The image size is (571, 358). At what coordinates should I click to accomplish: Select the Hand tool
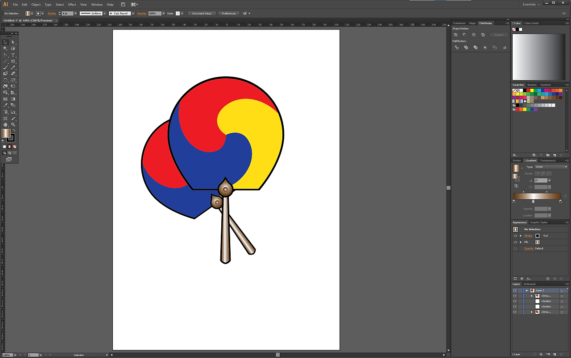pos(5,124)
